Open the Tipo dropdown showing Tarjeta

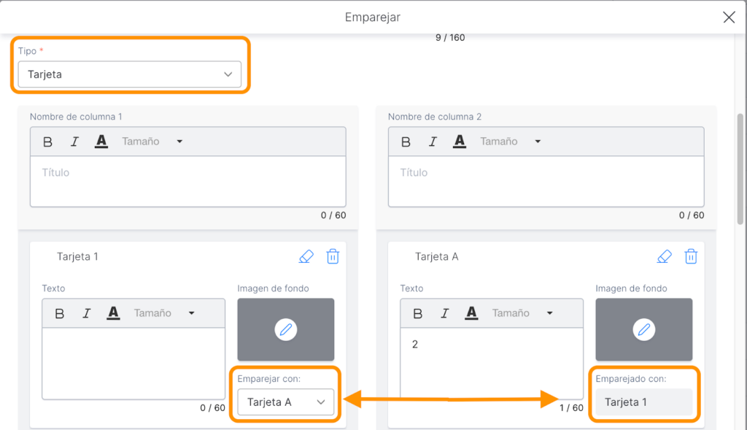[129, 74]
